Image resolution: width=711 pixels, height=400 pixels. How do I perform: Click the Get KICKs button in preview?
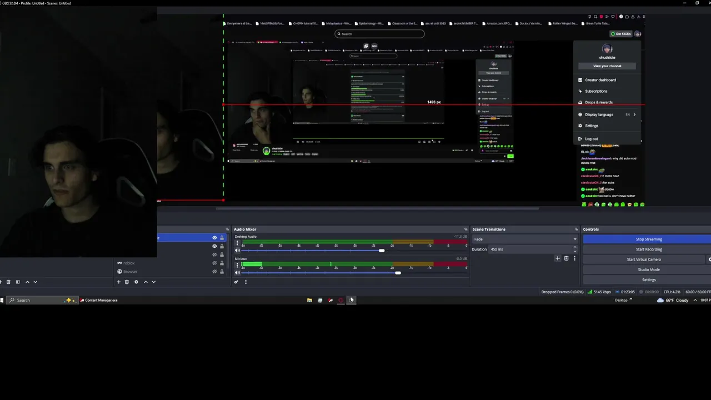tap(621, 34)
